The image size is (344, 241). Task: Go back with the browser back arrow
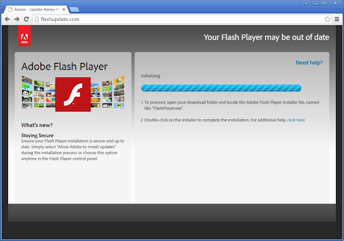coord(7,19)
